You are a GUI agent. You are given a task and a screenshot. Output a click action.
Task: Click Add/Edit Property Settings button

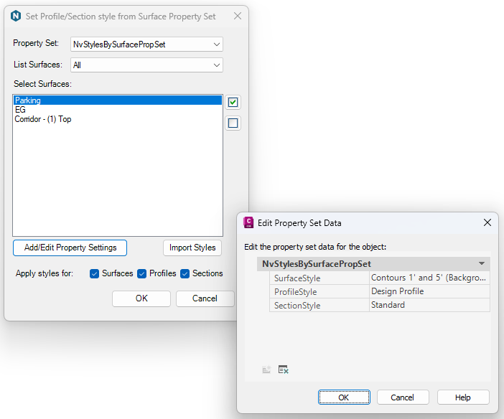(x=70, y=248)
